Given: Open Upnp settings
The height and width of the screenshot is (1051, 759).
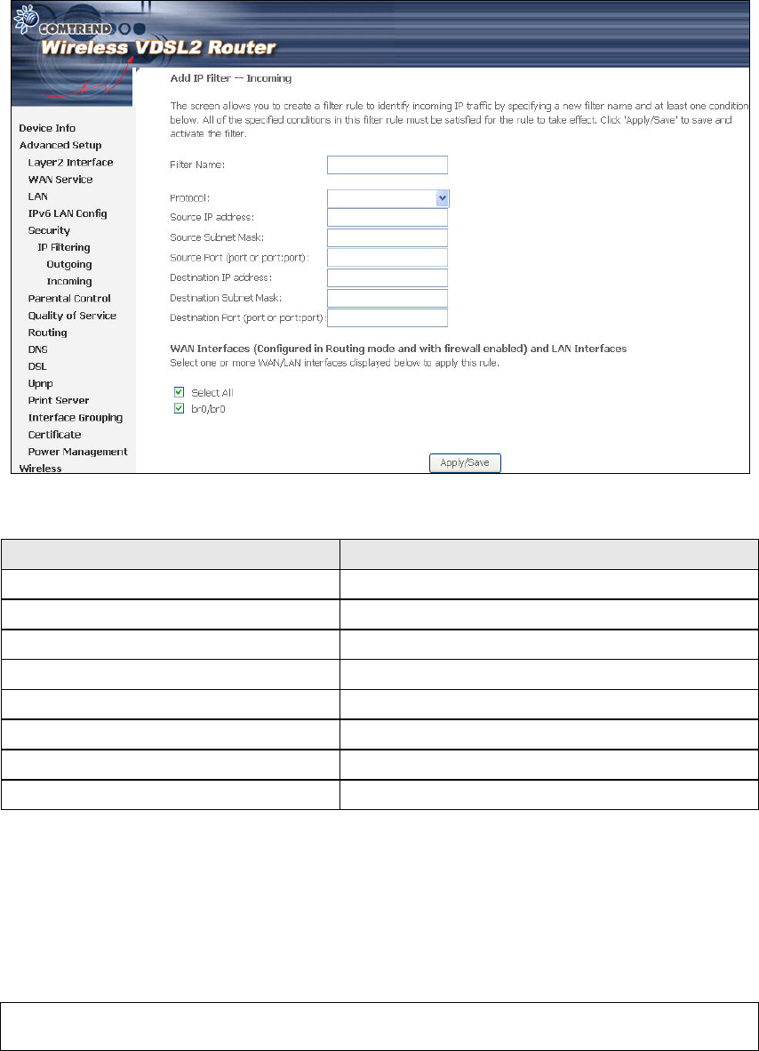Looking at the screenshot, I should click(x=40, y=383).
